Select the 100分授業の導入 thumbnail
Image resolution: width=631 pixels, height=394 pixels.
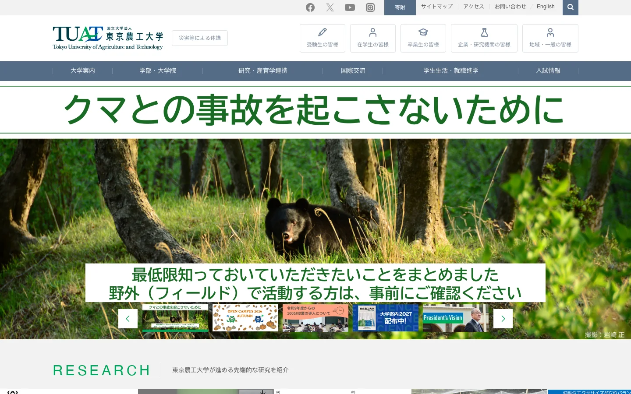click(x=315, y=318)
